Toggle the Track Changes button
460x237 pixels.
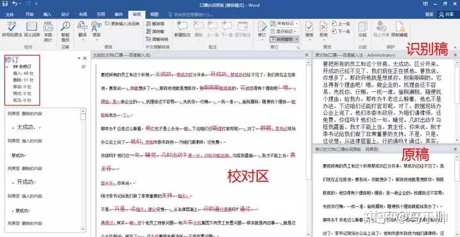pos(262,29)
